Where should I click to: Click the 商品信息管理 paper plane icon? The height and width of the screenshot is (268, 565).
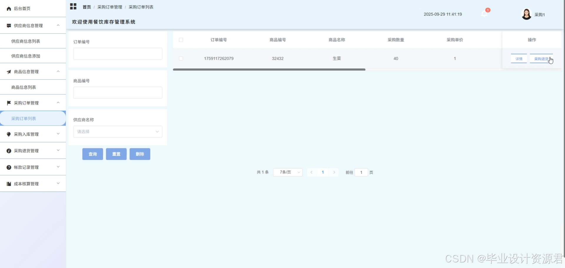pos(9,72)
